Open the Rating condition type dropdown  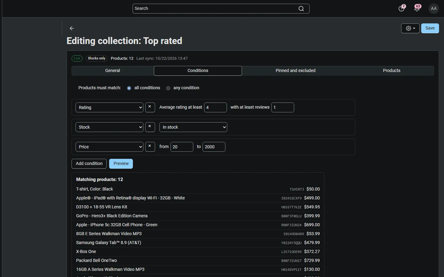[x=109, y=107]
